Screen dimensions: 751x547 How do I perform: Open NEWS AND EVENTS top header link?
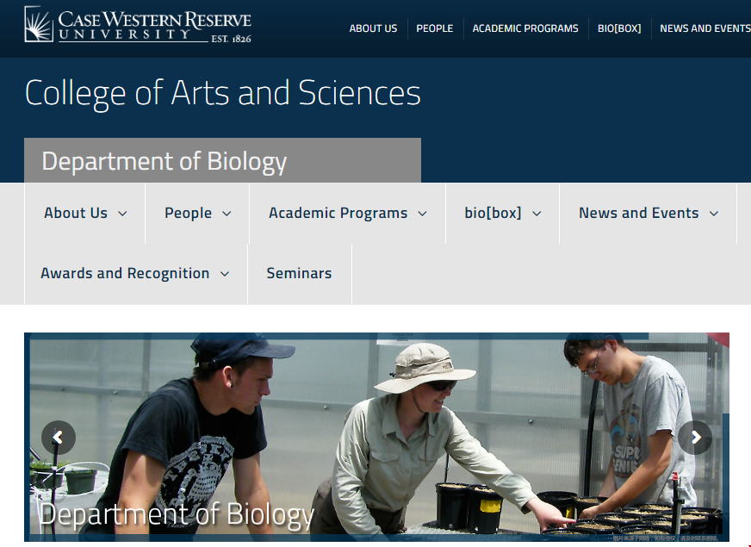(704, 28)
